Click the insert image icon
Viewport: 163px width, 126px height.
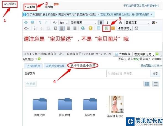(x=106, y=28)
